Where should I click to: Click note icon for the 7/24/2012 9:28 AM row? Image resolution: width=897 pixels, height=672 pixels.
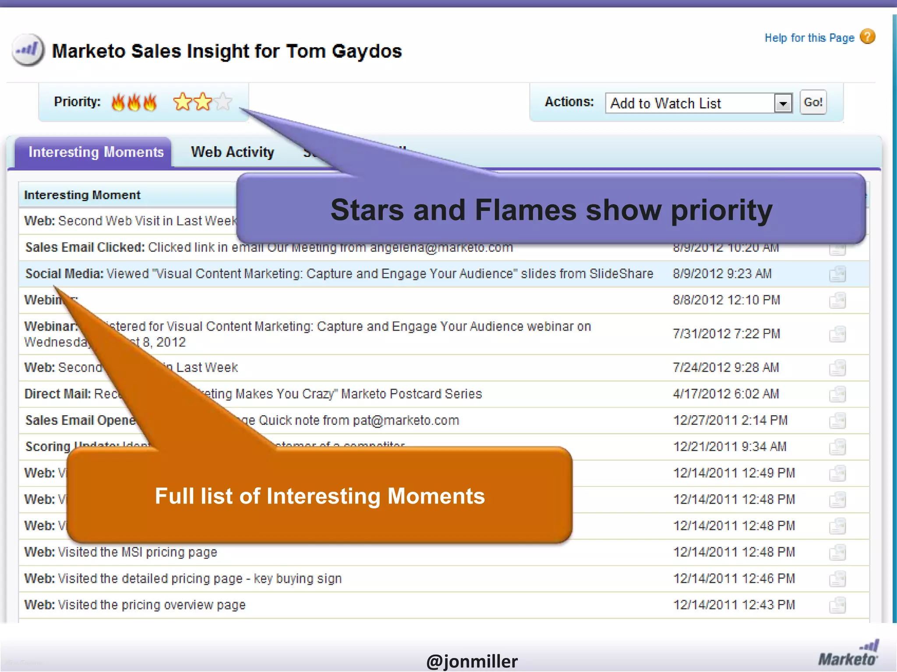[837, 368]
